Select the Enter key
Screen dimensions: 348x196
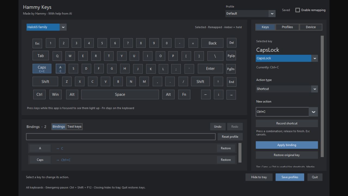point(210,69)
